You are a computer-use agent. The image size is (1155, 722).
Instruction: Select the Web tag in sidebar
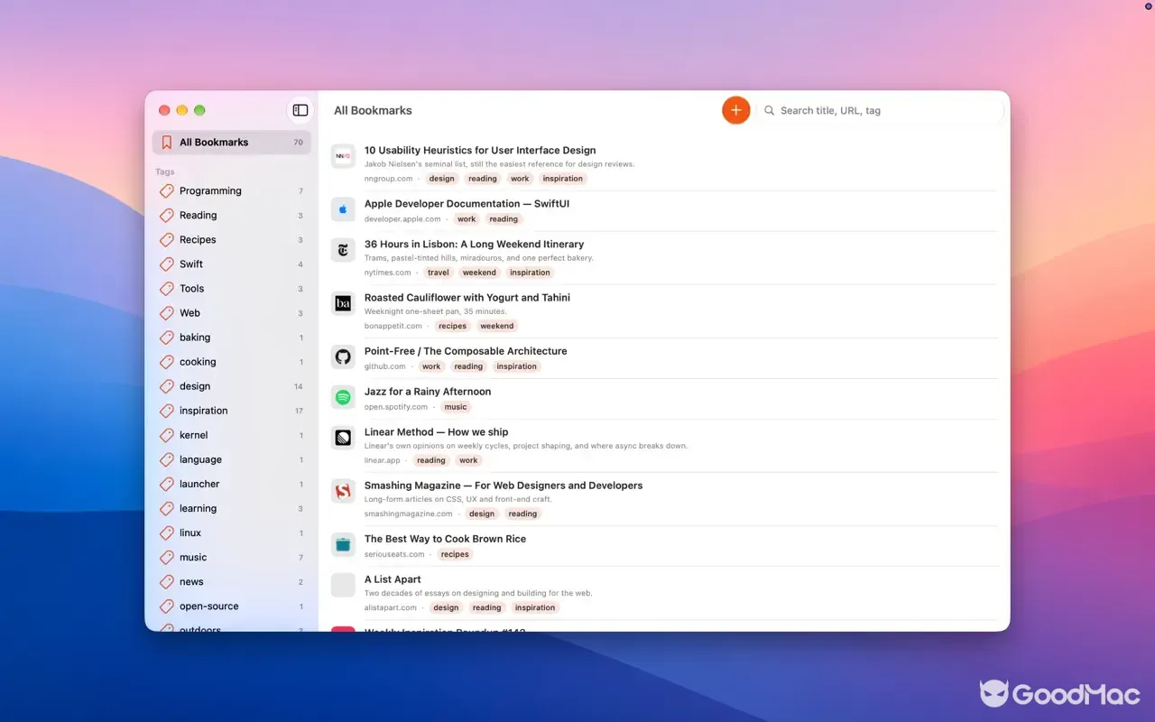click(x=232, y=313)
